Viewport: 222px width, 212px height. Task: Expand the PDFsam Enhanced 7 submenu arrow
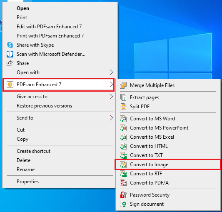[112, 85]
